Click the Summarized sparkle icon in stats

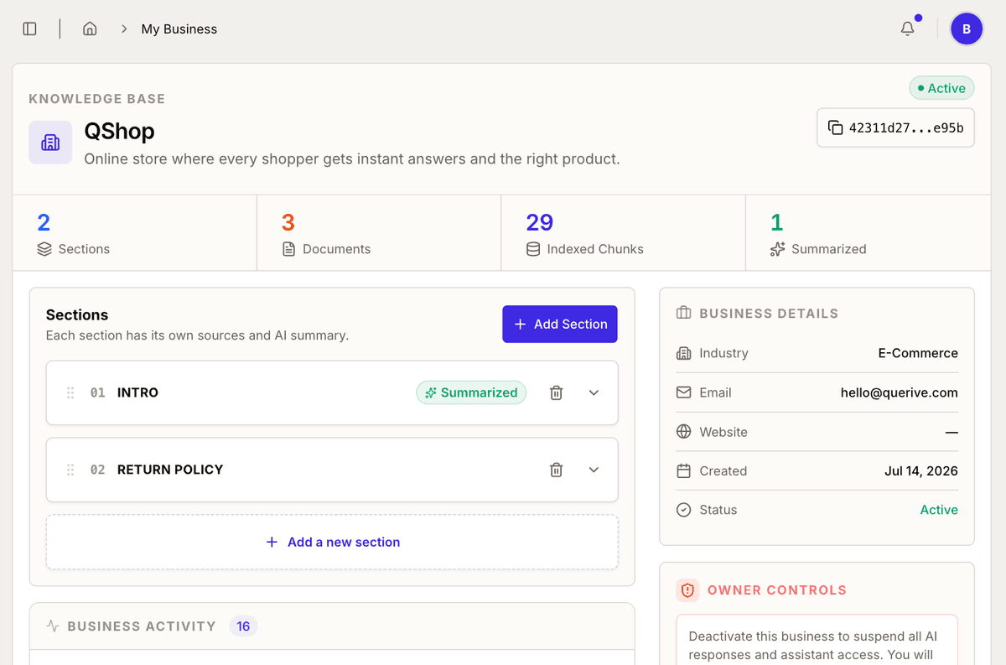[777, 249]
